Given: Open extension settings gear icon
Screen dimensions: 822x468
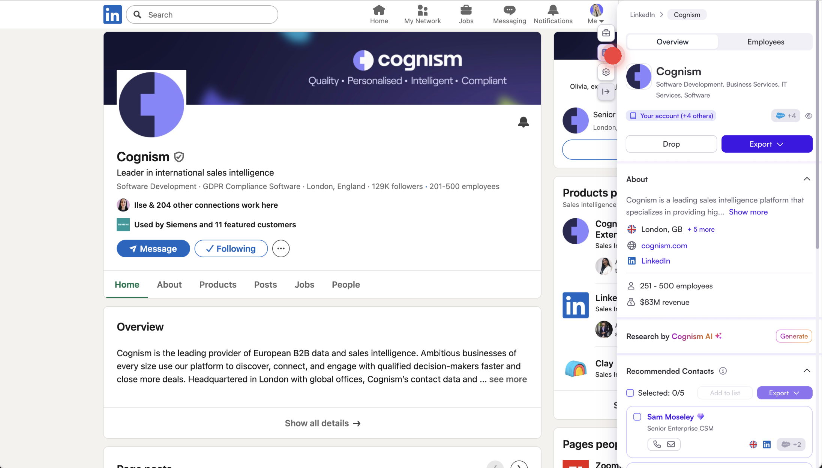Looking at the screenshot, I should pos(606,72).
